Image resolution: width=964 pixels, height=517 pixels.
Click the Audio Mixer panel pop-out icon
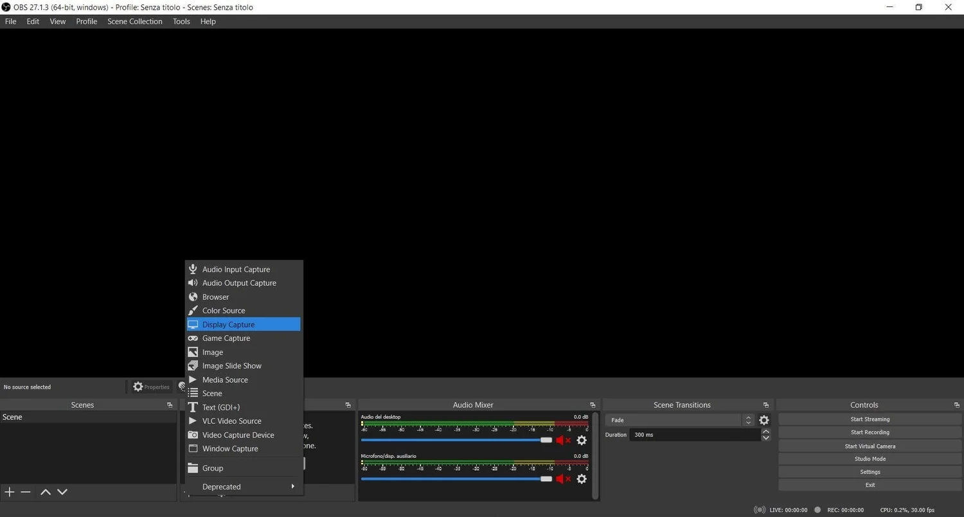[592, 405]
